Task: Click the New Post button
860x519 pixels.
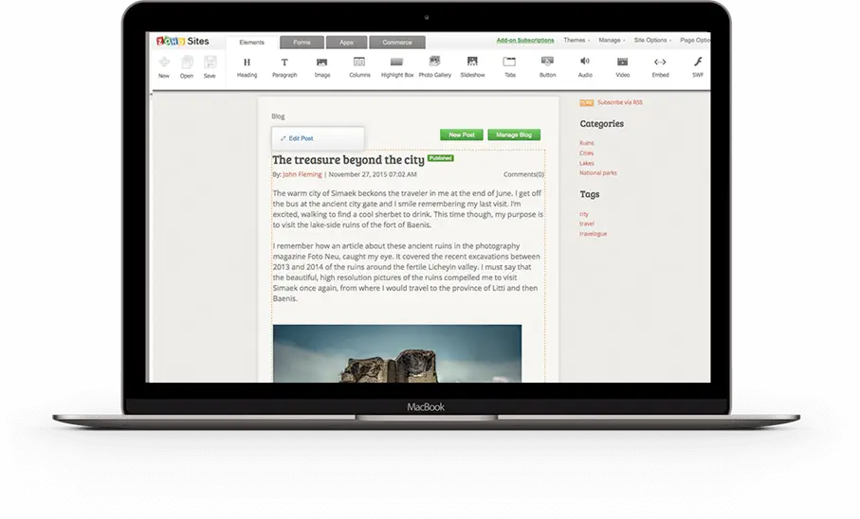Action: point(461,134)
